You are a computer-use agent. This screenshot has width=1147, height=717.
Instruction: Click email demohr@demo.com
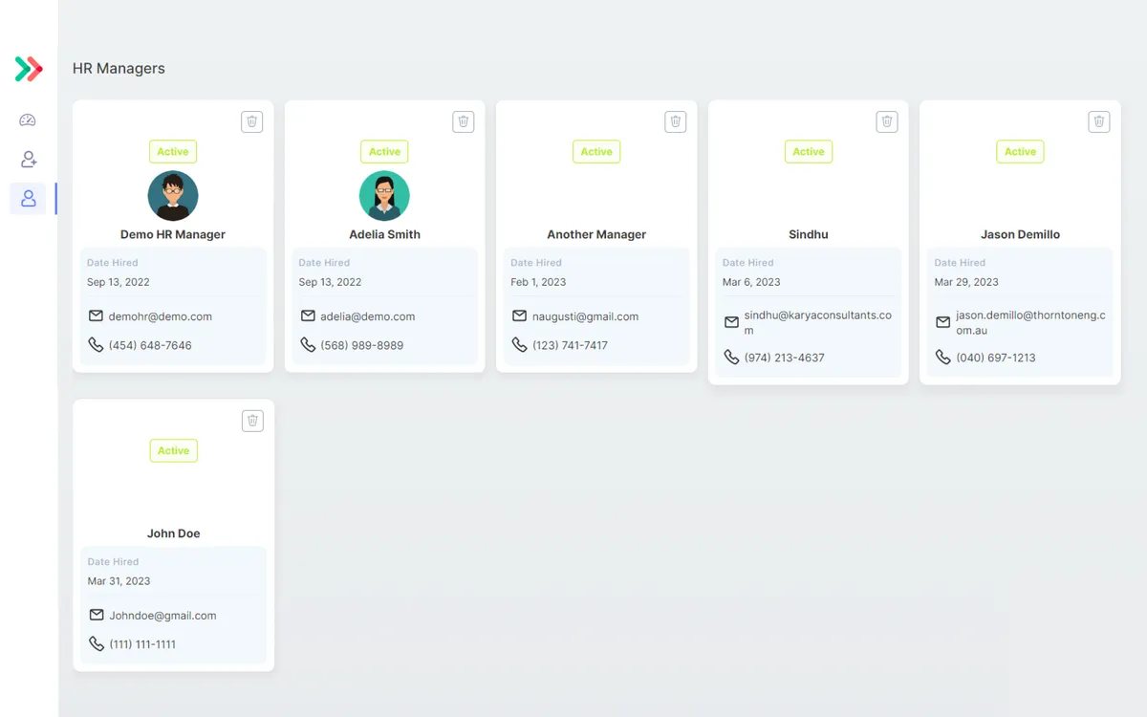pyautogui.click(x=161, y=316)
